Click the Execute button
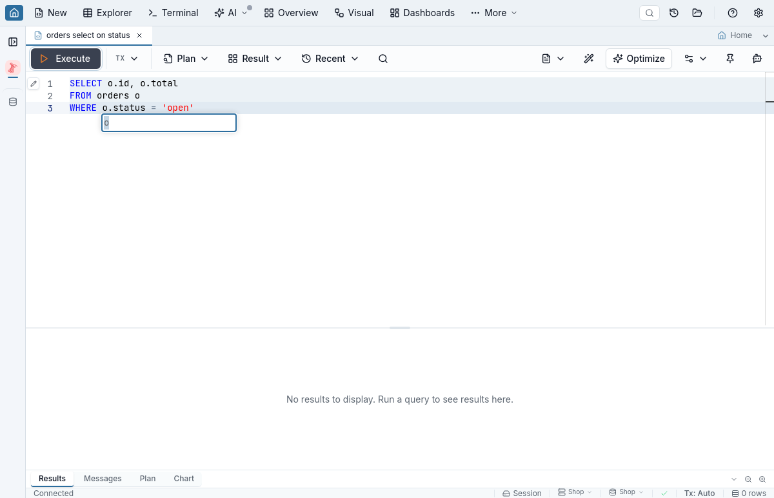774x498 pixels. (x=66, y=59)
